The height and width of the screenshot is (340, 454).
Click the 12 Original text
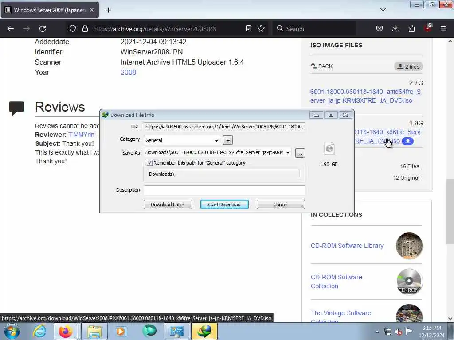406,178
